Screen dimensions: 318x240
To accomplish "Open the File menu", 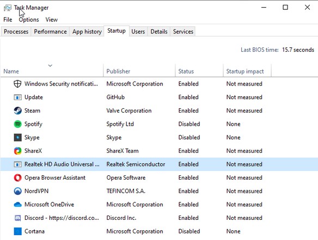I will point(8,20).
